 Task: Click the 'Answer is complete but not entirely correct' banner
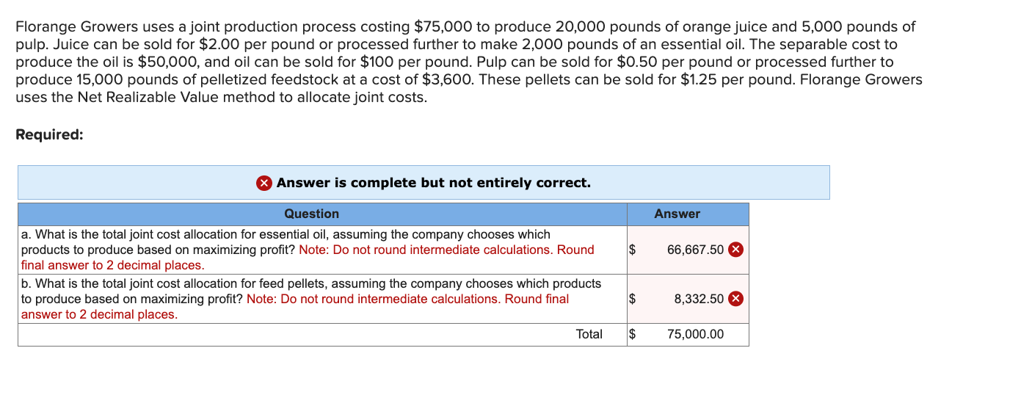(x=424, y=183)
